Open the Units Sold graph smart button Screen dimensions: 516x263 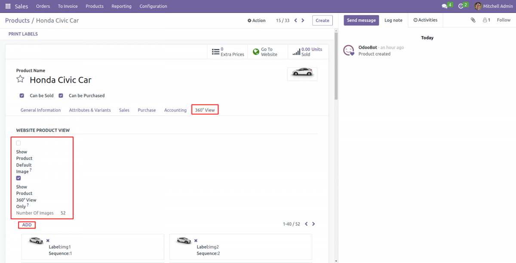tap(307, 51)
